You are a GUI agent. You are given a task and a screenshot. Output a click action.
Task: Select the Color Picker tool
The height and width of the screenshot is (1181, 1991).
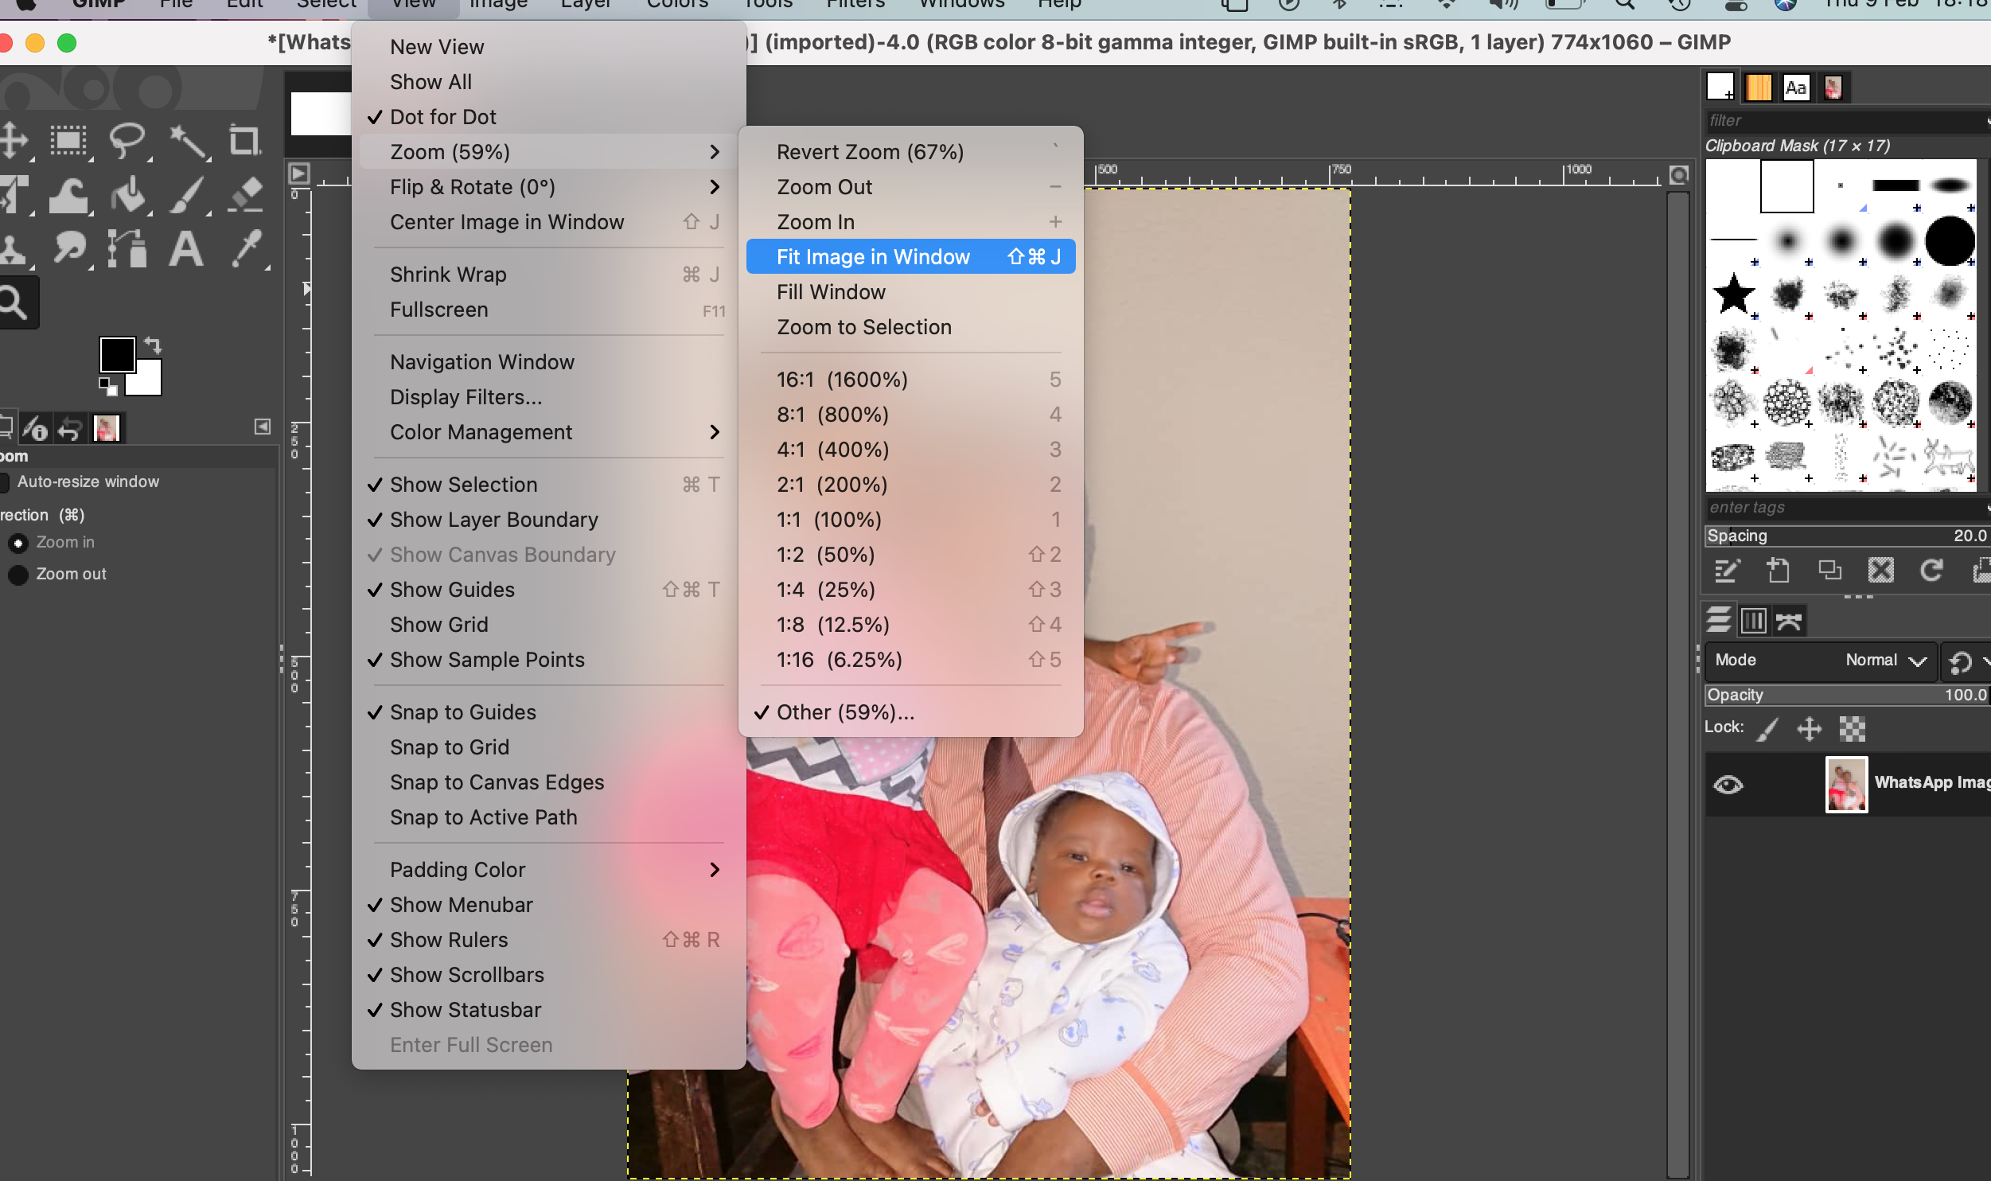click(x=247, y=249)
